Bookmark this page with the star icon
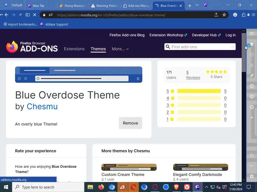Screen dimensions: 257x192 click(224, 15)
